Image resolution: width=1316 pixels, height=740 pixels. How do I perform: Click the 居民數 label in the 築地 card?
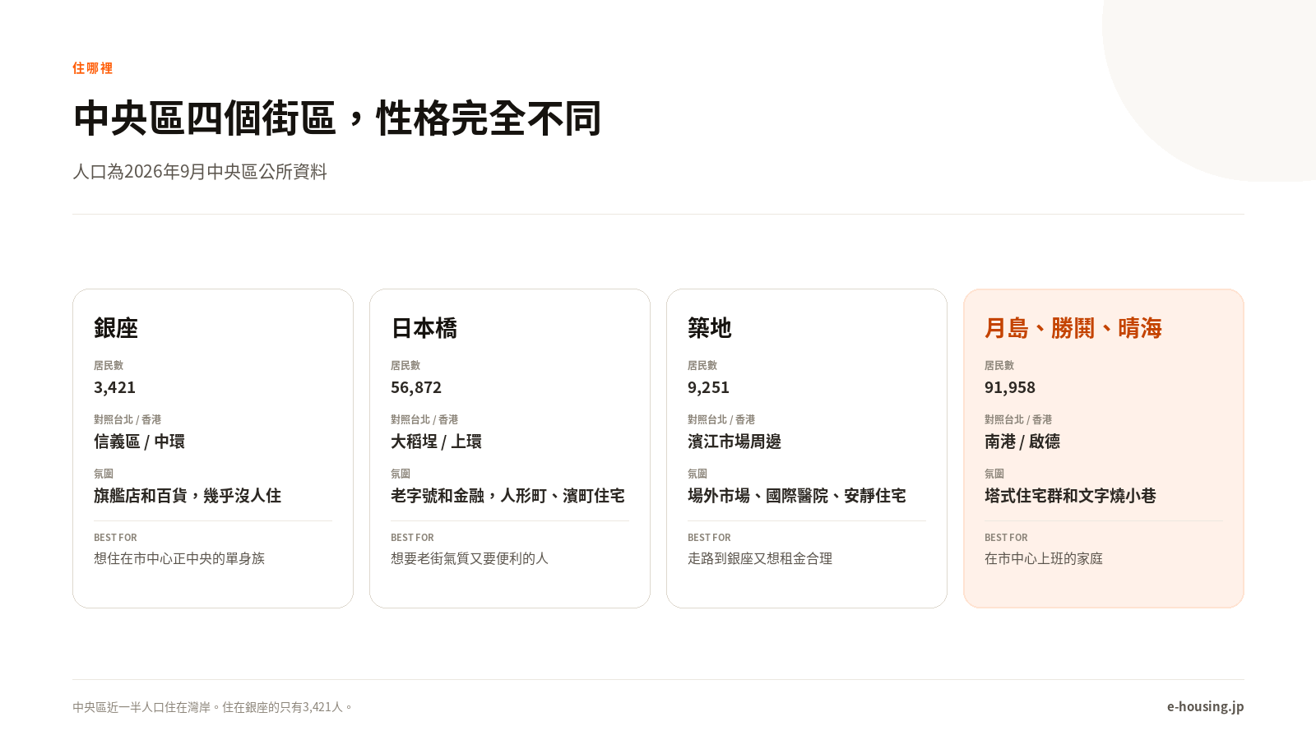(x=702, y=365)
